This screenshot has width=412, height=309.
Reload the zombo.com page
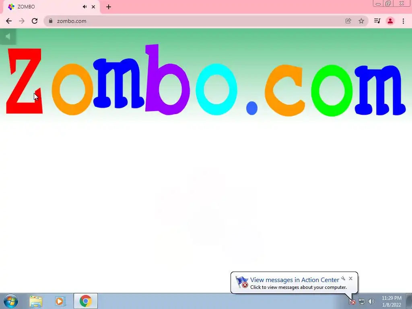click(x=35, y=21)
